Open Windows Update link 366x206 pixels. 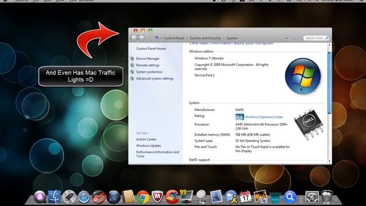click(x=149, y=146)
